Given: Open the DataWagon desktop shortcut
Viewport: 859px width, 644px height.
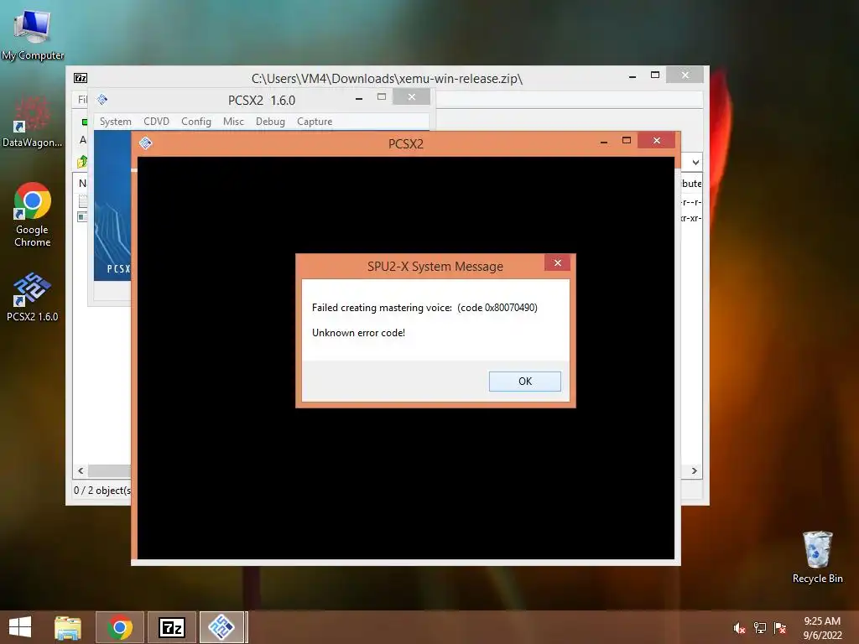Looking at the screenshot, I should click(x=33, y=122).
